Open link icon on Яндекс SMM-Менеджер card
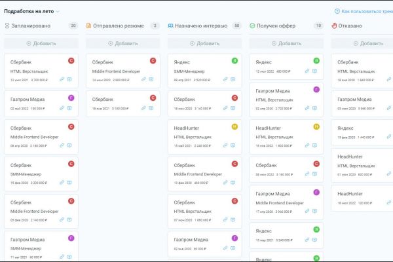Image resolution: width=393 pixels, height=262 pixels. [225, 79]
